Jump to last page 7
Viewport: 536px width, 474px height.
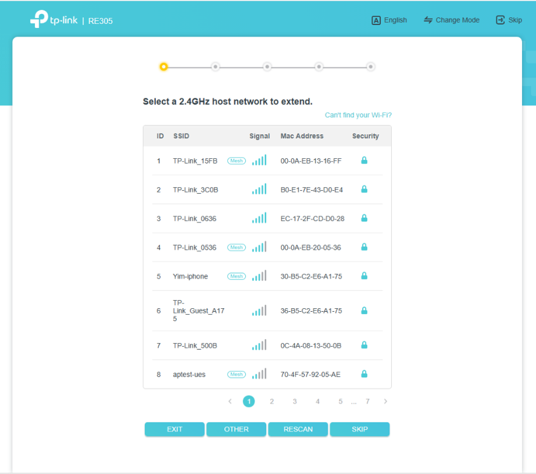tap(367, 401)
